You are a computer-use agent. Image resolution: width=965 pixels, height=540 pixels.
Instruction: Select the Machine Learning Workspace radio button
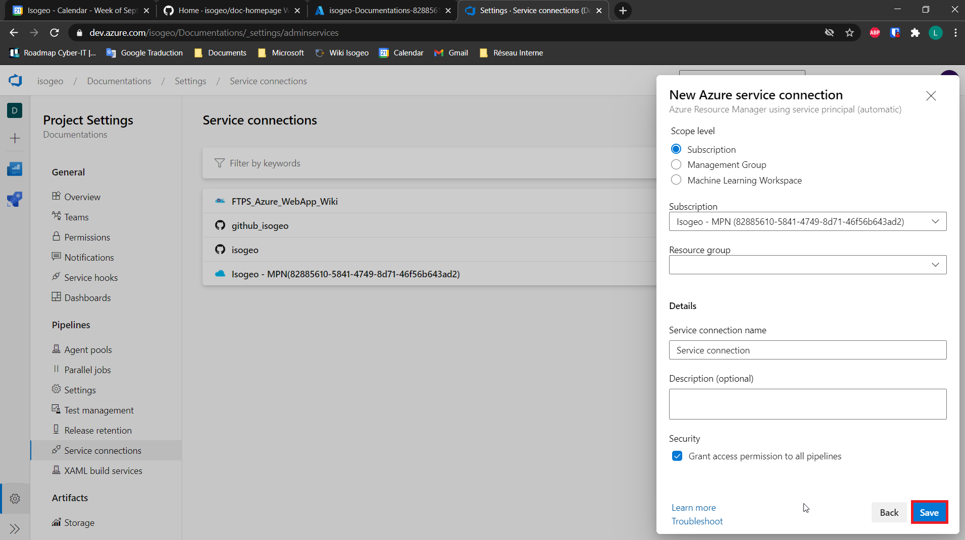click(676, 180)
